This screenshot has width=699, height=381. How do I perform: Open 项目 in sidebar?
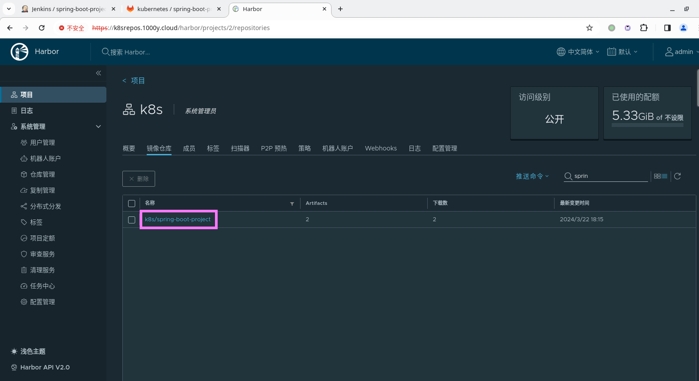pyautogui.click(x=53, y=95)
